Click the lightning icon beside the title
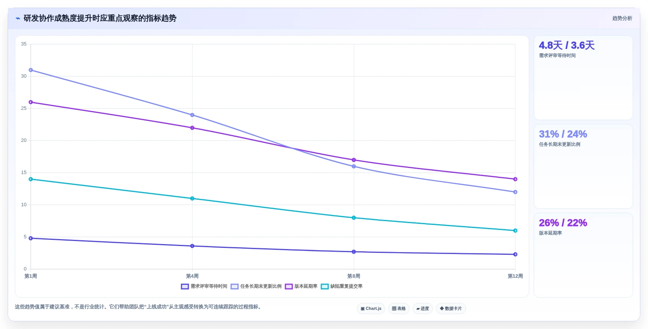 pos(18,18)
